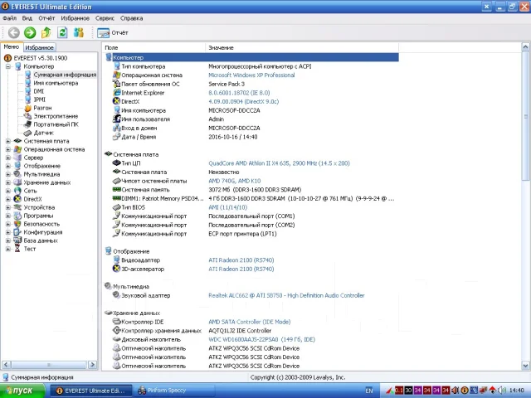The height and width of the screenshot is (398, 531).
Task: Open AMD SATA Controller link
Action: click(250, 322)
